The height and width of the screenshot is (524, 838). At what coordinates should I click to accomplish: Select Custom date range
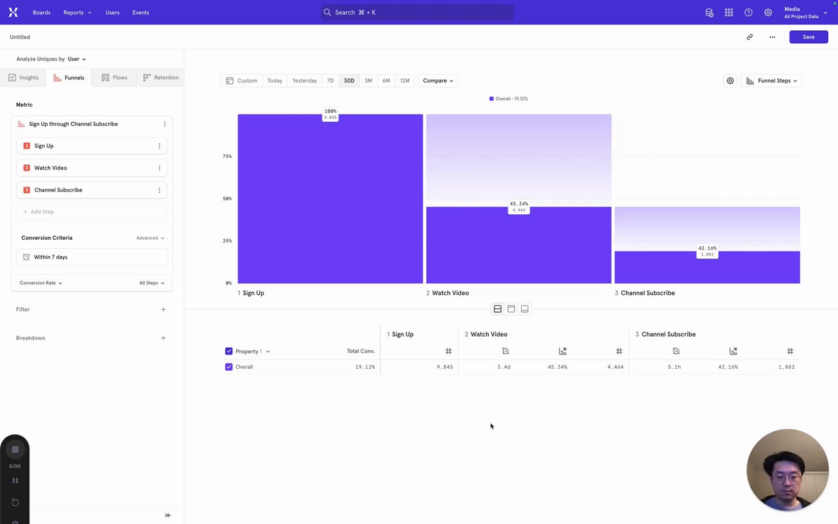coord(242,81)
